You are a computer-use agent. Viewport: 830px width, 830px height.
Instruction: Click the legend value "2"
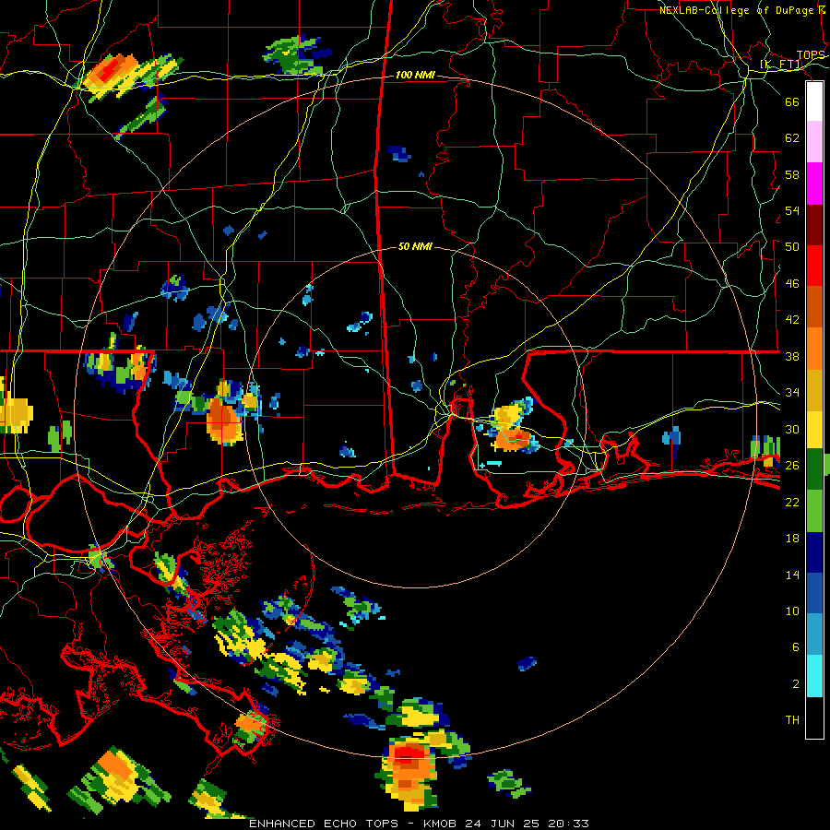[795, 684]
